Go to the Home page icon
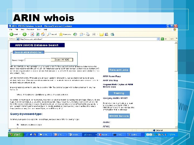 (43, 34)
